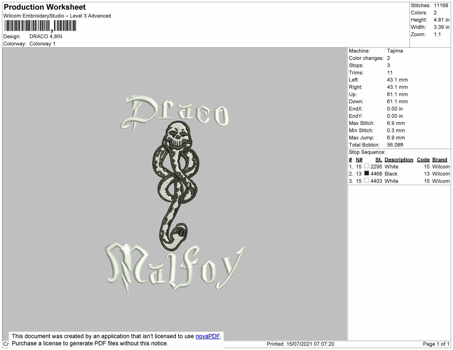Click stitch count '4403' in stop sequence
Image resolution: width=453 pixels, height=350 pixels.
[x=376, y=181]
